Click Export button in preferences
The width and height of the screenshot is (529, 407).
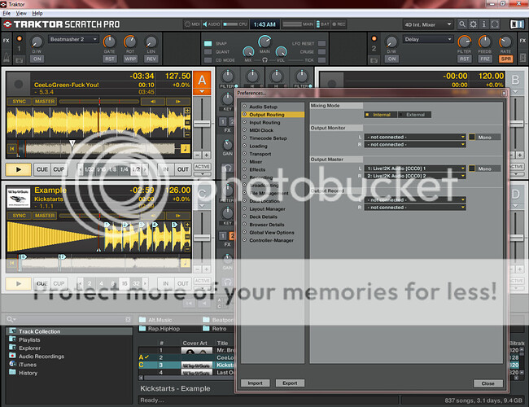pos(290,383)
